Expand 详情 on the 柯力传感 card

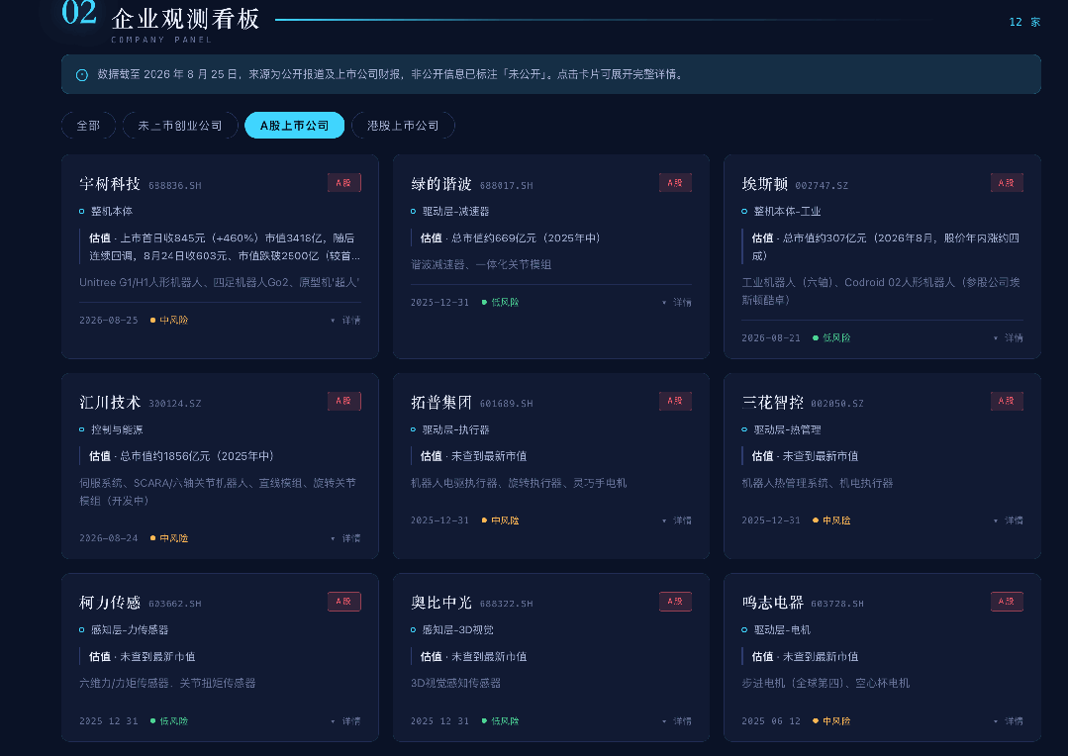point(346,720)
